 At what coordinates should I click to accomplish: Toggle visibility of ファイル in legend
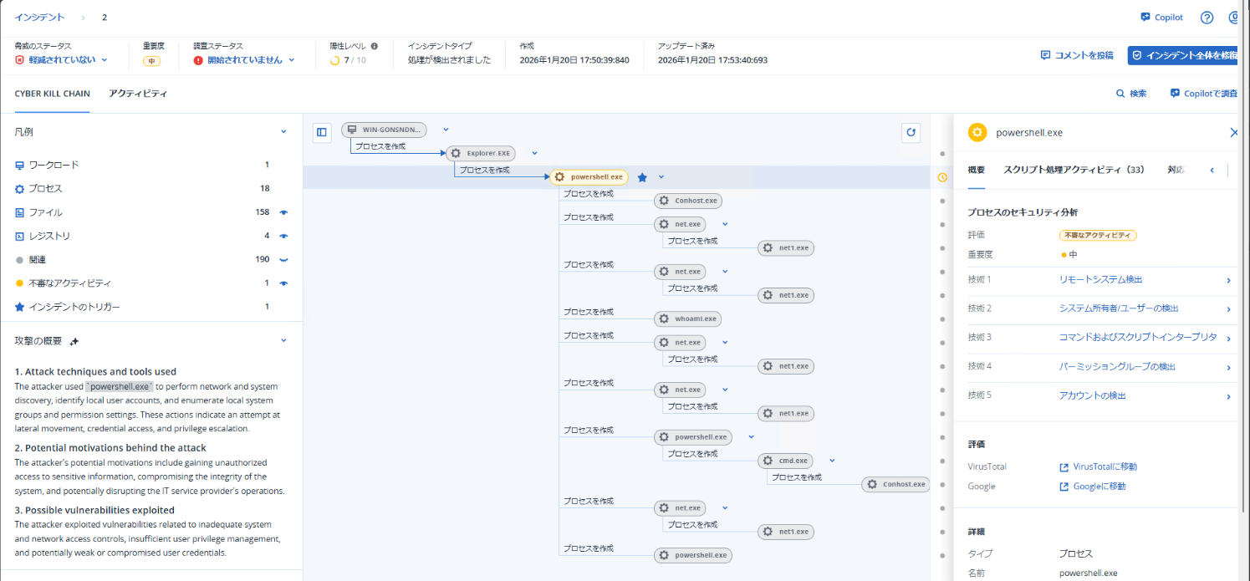coord(284,212)
